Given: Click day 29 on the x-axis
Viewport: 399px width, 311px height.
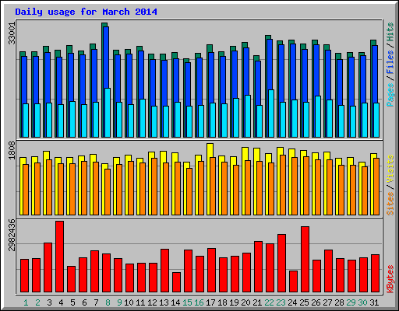Looking at the screenshot, I should pos(351,302).
